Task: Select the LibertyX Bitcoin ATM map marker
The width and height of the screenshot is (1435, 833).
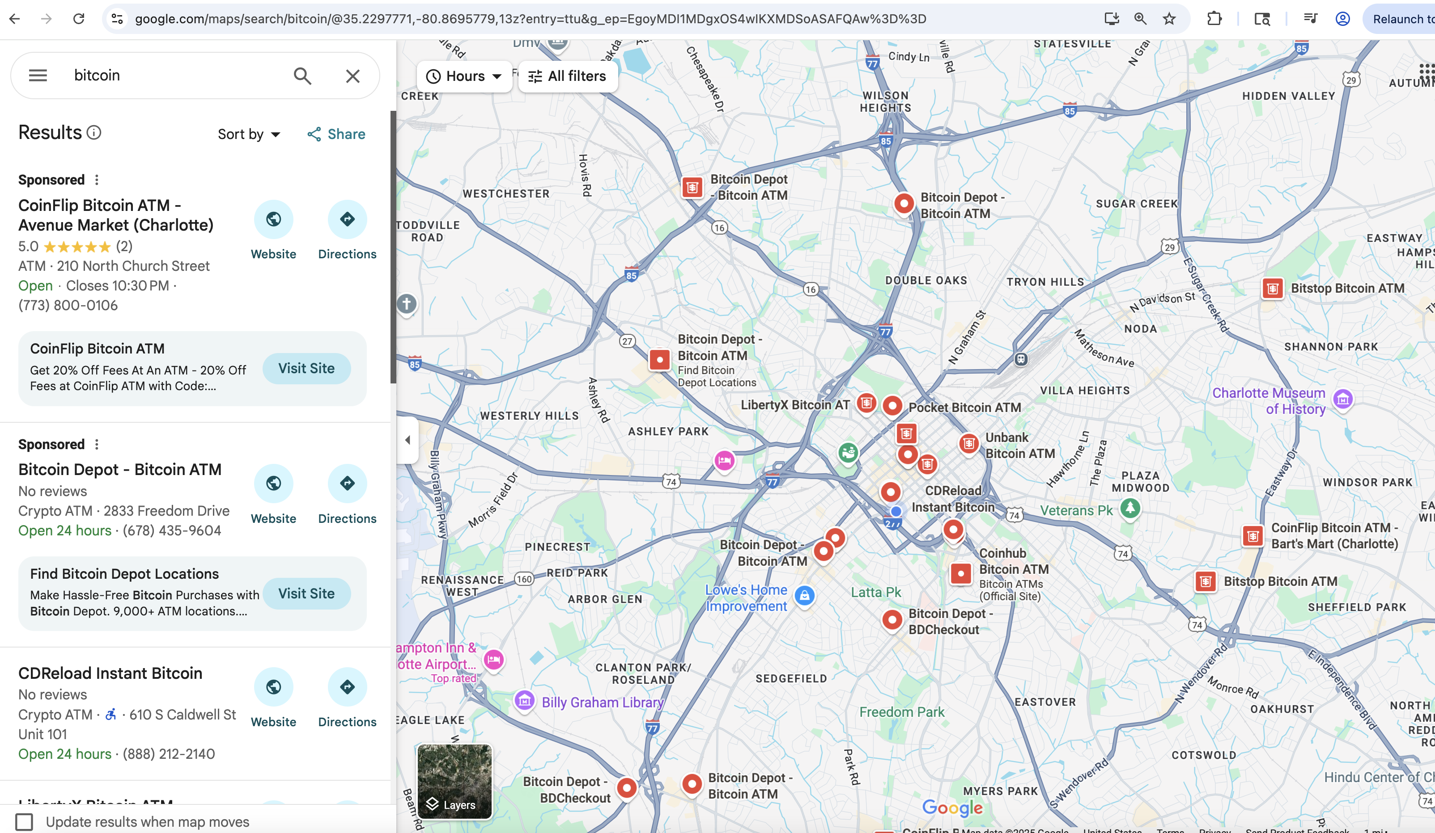Action: 866,404
